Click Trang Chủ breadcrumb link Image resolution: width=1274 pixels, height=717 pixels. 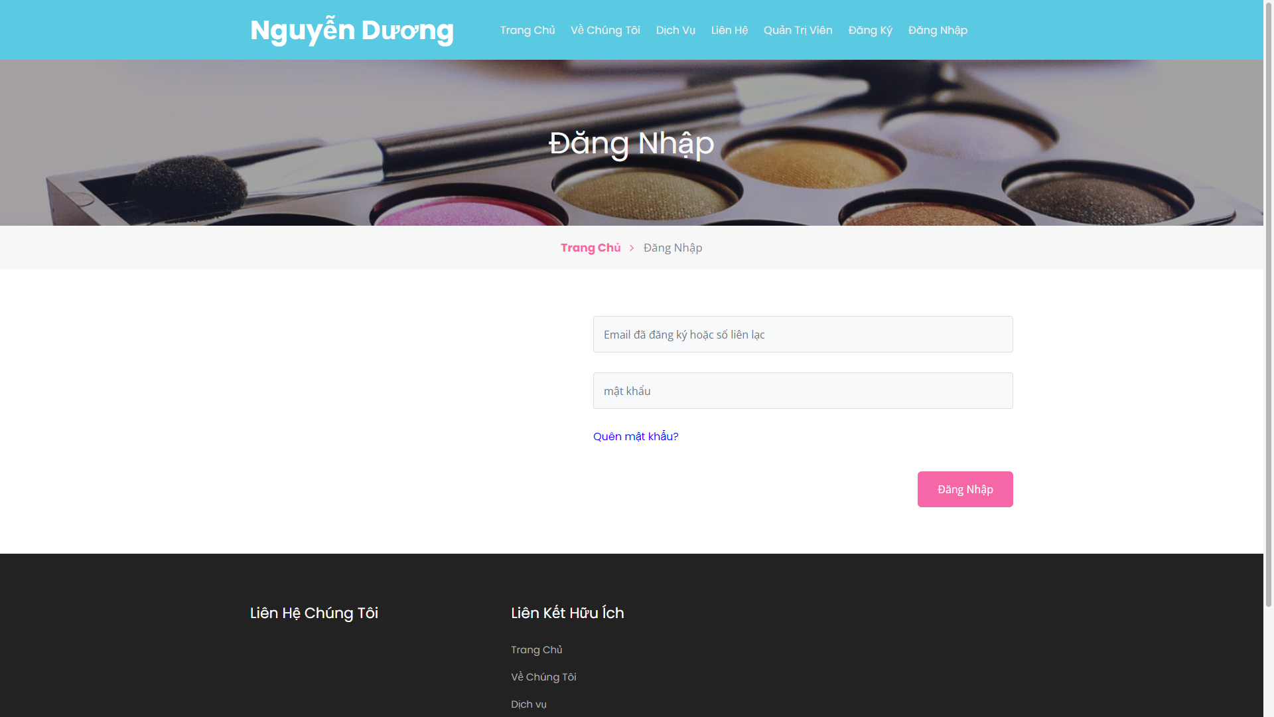[590, 248]
